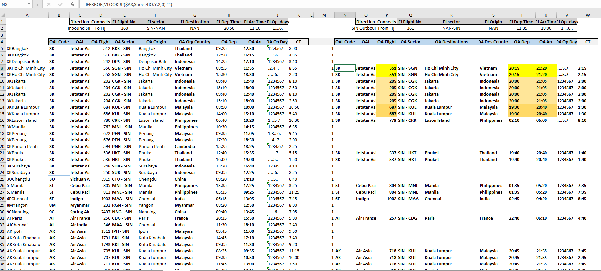Click flight number cell '361'
The height and width of the screenshot is (271, 601).
[x=410, y=28]
